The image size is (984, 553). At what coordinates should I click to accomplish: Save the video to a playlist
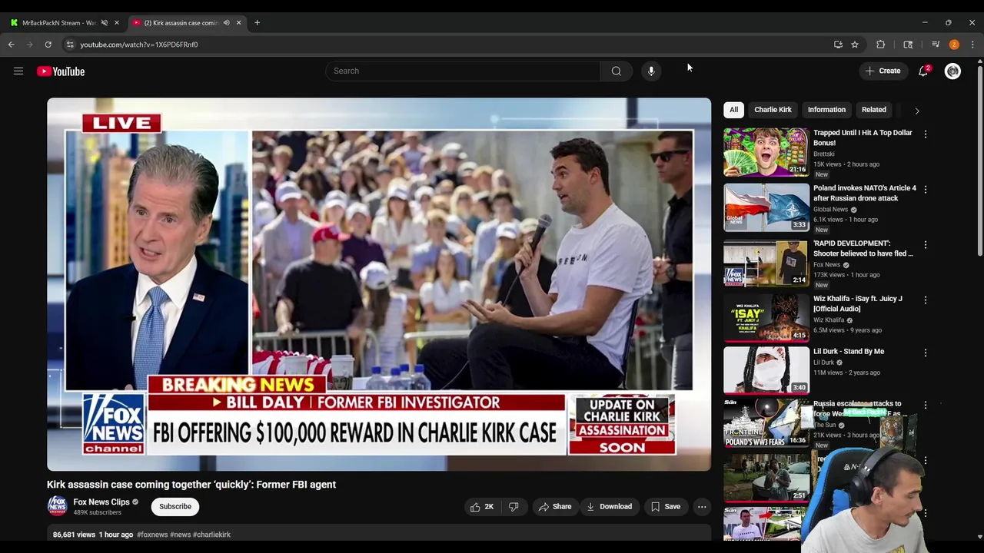(x=666, y=507)
